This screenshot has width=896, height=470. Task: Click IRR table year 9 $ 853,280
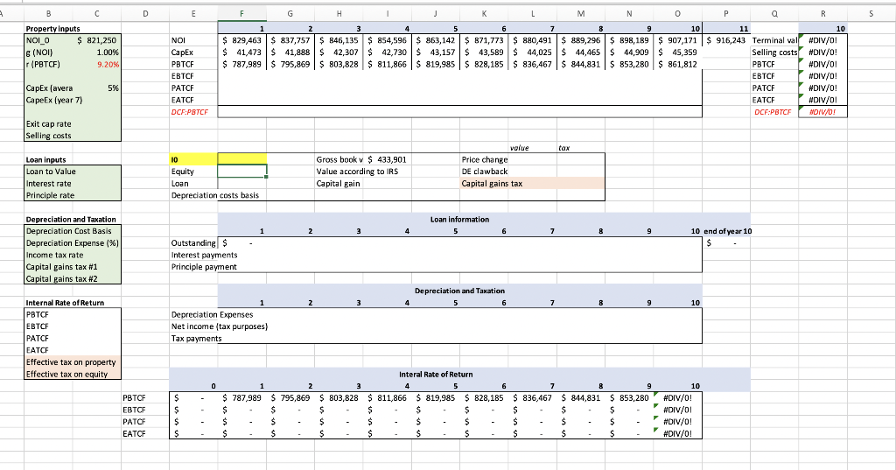click(x=629, y=398)
